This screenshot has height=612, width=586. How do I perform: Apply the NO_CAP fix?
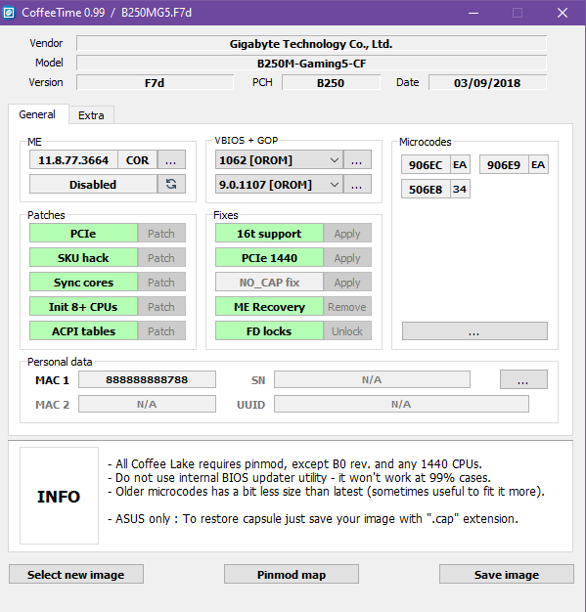pyautogui.click(x=347, y=283)
